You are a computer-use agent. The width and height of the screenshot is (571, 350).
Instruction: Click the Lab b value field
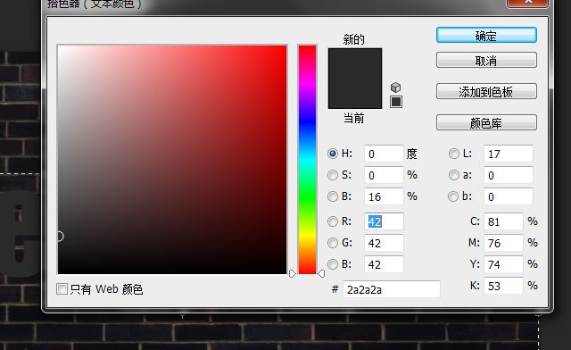pos(509,196)
